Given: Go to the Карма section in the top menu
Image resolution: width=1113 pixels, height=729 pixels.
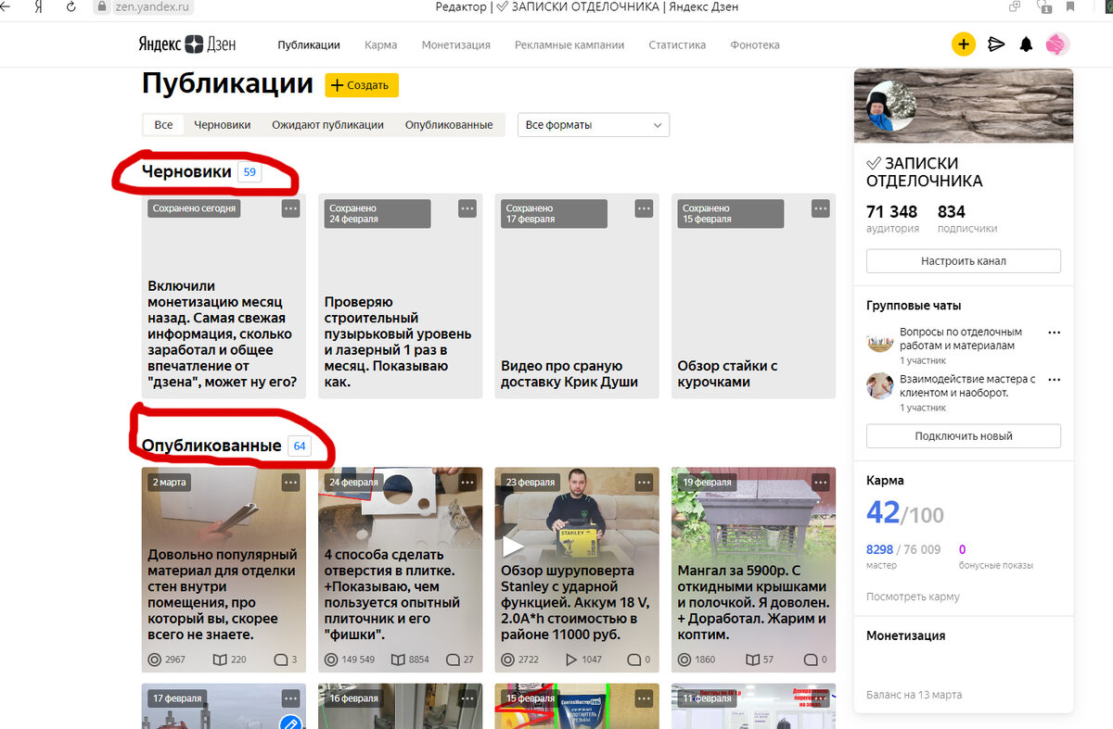Looking at the screenshot, I should (381, 44).
